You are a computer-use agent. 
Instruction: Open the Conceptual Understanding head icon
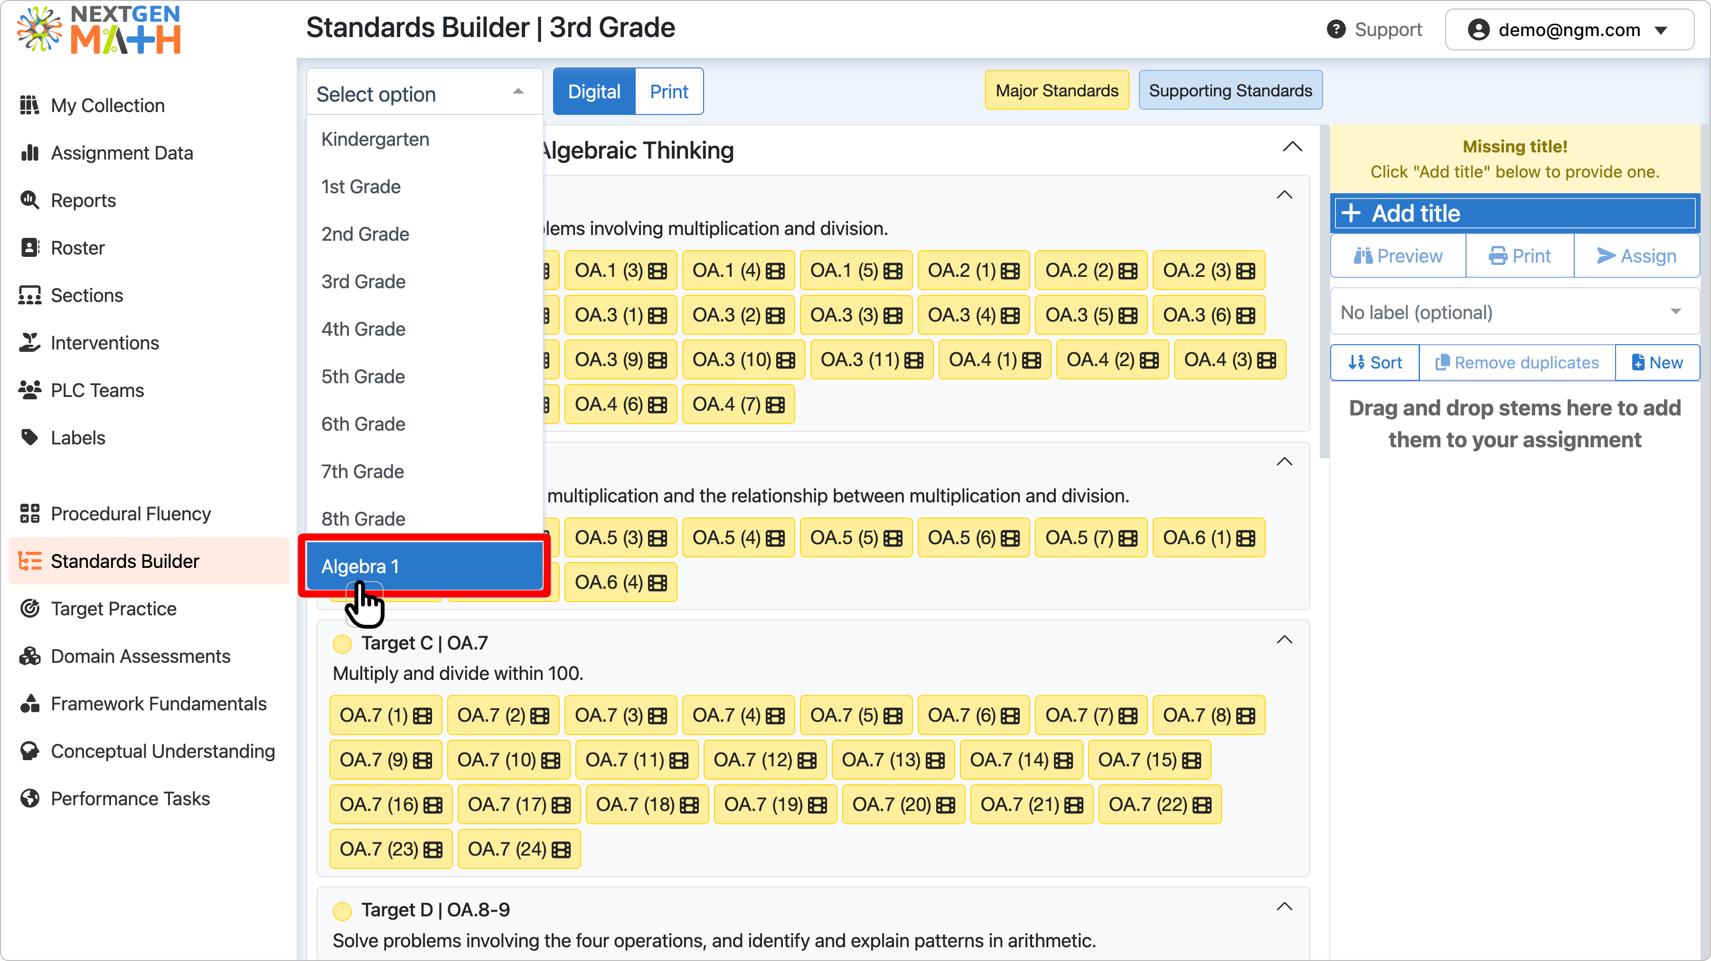pyautogui.click(x=29, y=751)
